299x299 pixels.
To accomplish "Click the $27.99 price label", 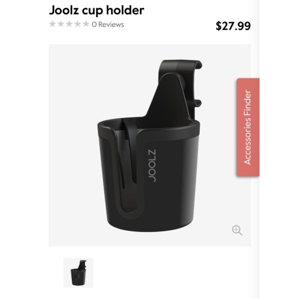I will [x=233, y=26].
